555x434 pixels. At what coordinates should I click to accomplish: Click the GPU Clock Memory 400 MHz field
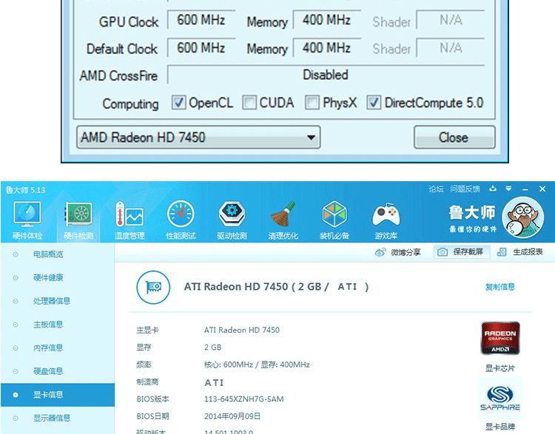pos(326,20)
